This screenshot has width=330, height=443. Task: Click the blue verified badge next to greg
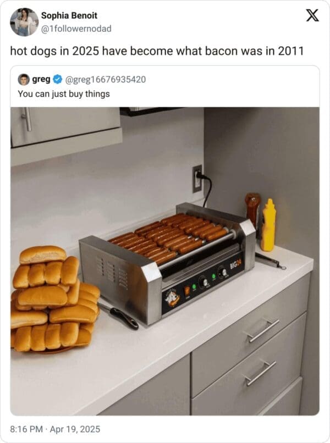[58, 79]
